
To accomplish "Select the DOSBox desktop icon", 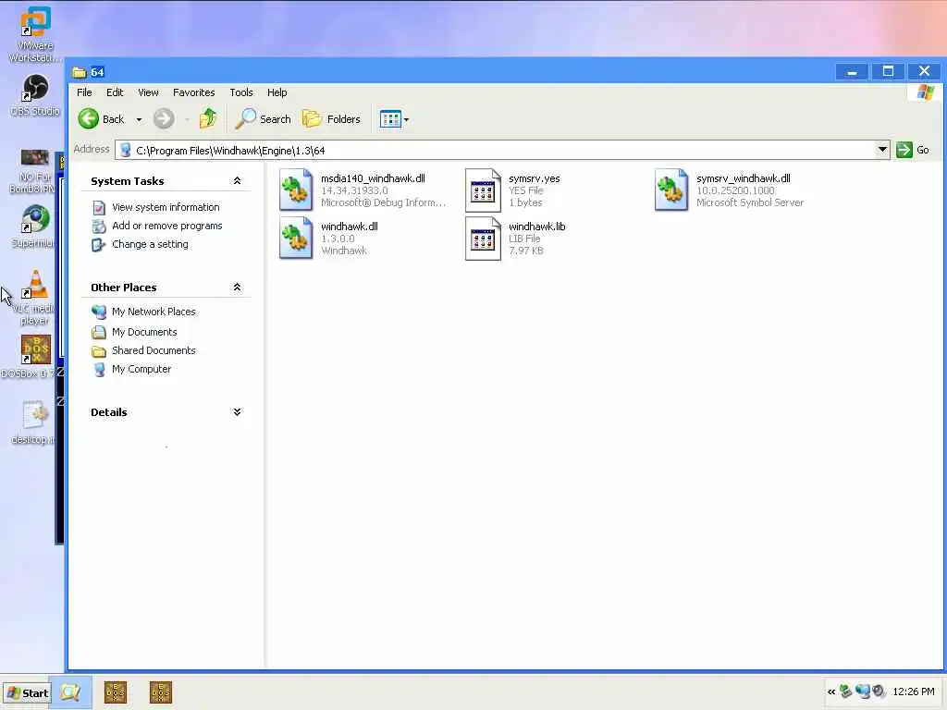I will 34,356.
